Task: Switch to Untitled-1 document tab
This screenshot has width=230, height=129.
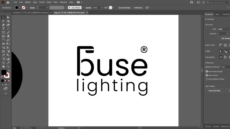Action: pyautogui.click(x=31, y=12)
